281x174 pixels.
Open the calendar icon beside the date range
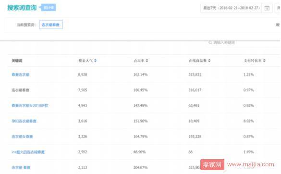(267, 8)
